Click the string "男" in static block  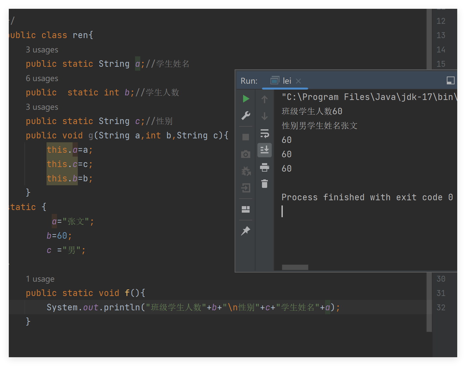(x=72, y=250)
